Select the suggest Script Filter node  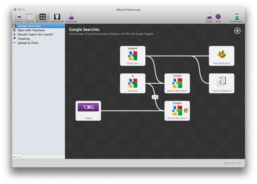(133, 56)
